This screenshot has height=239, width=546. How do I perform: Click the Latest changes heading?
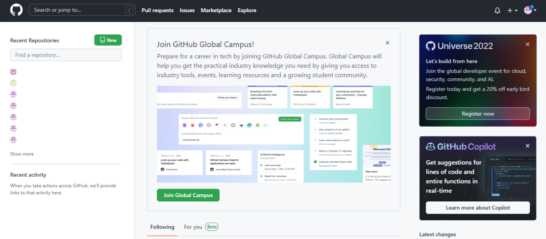click(437, 234)
